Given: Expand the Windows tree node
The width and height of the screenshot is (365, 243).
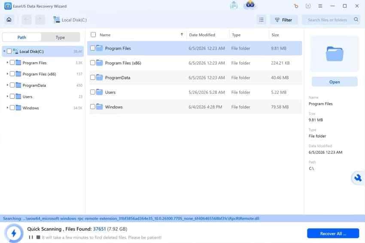Looking at the screenshot, I should point(7,108).
